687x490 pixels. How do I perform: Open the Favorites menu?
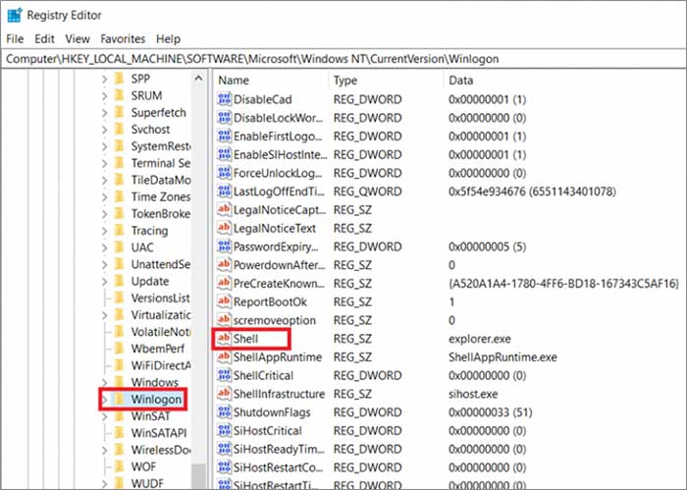(x=123, y=39)
